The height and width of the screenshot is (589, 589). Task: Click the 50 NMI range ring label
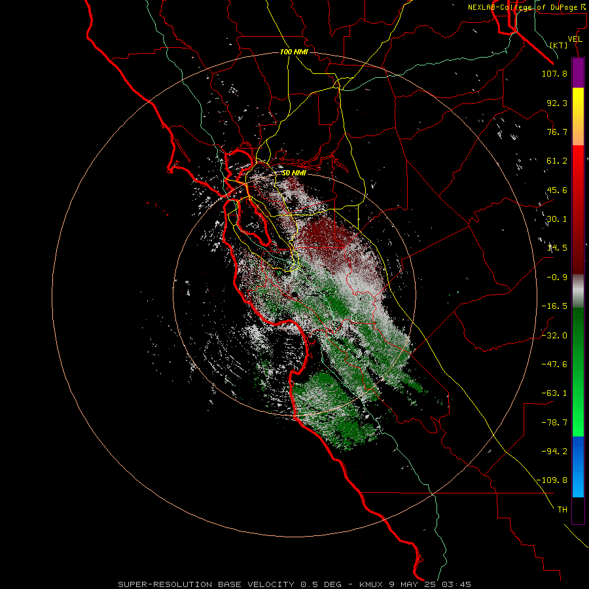click(x=294, y=173)
